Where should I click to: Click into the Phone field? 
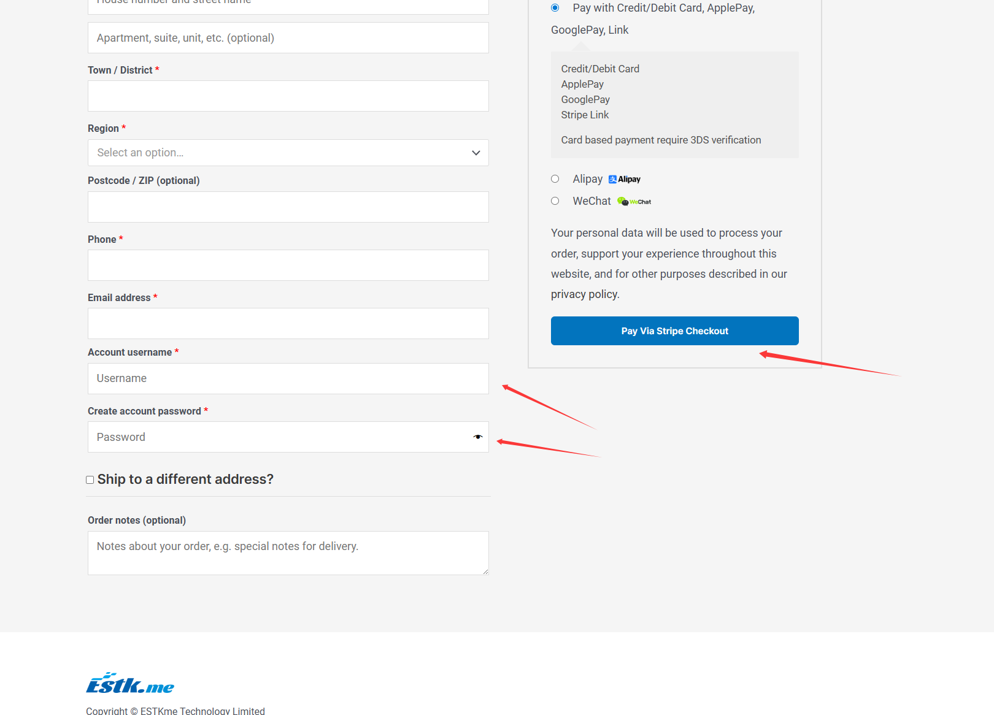coord(288,266)
